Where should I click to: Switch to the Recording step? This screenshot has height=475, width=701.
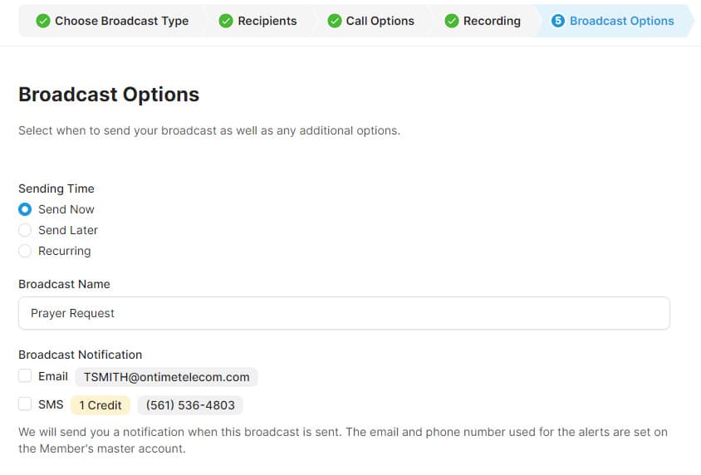coord(492,21)
